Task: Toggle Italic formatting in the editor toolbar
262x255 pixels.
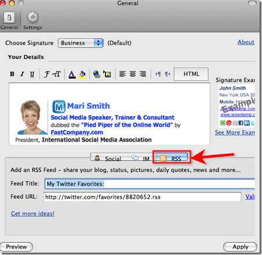Action: [22, 74]
